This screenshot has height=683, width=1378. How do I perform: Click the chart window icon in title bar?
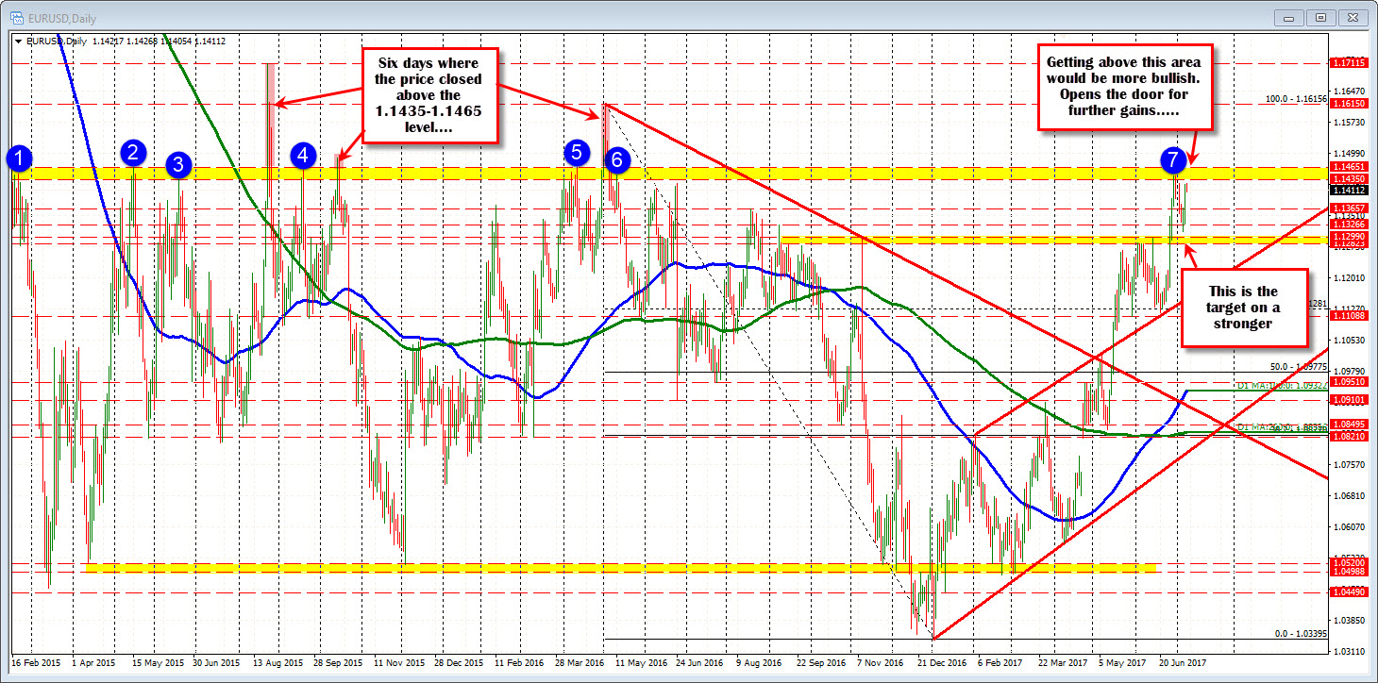click(x=16, y=16)
